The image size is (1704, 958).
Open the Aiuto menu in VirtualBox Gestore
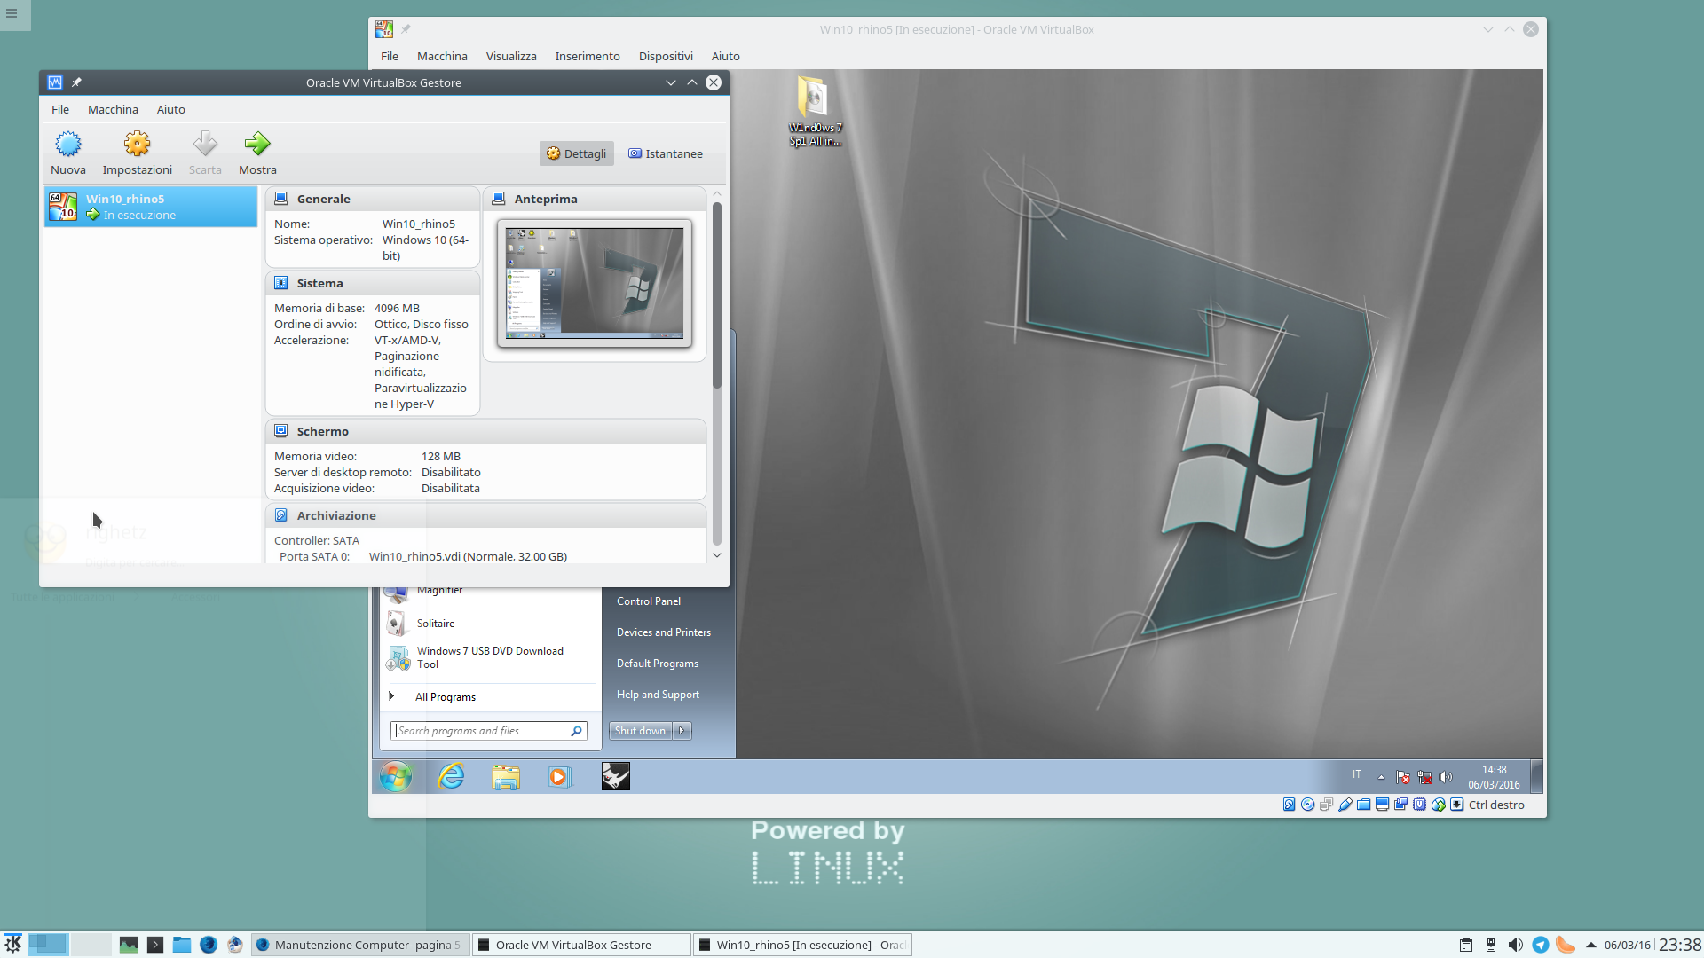click(x=171, y=109)
